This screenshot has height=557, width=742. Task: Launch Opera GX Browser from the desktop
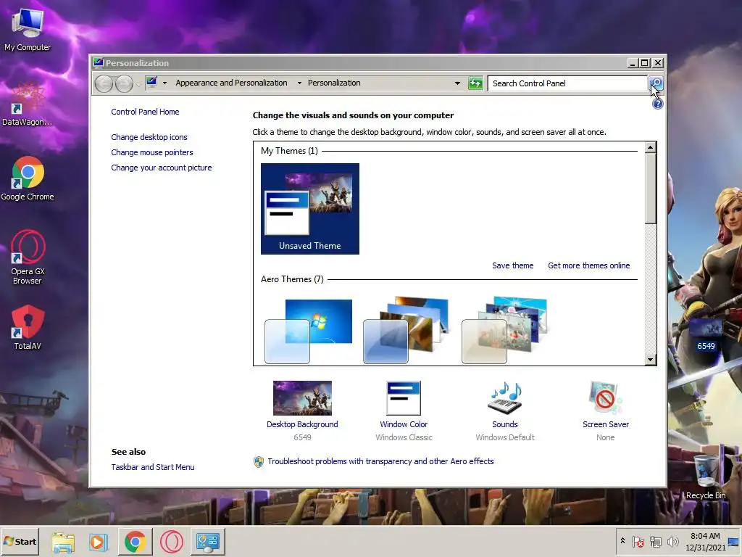pyautogui.click(x=28, y=257)
